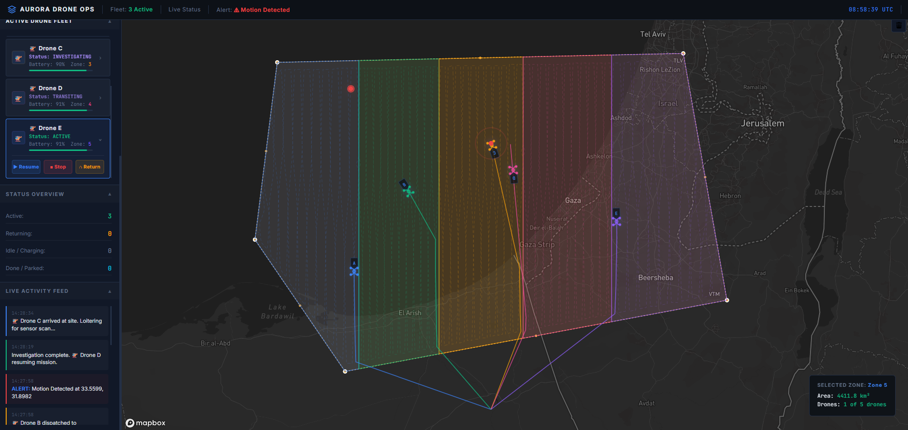Collapse the Active Drone Fleet section
The image size is (908, 430).
(x=110, y=21)
